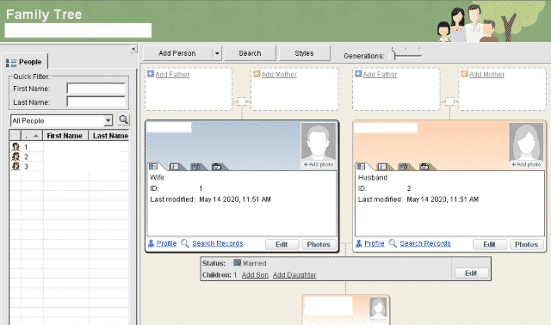Click the Add Daughter link
This screenshot has width=551, height=325.
294,275
